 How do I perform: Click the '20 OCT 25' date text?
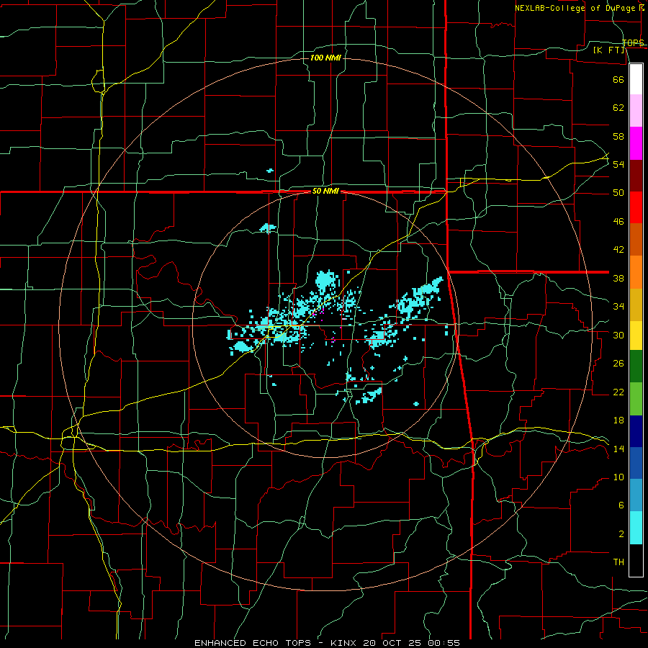pos(394,643)
